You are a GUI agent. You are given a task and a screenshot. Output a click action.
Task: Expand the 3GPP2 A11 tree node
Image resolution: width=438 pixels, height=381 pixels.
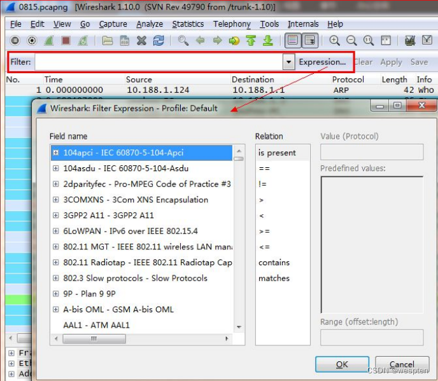click(56, 215)
